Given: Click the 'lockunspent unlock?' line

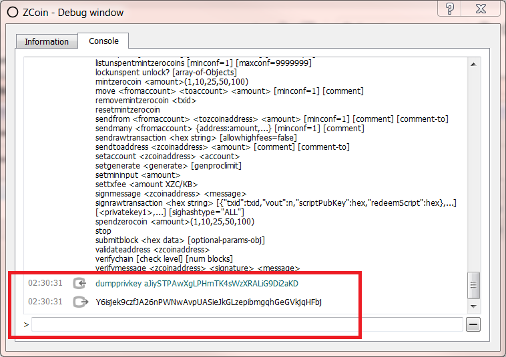Looking at the screenshot, I should click(166, 73).
